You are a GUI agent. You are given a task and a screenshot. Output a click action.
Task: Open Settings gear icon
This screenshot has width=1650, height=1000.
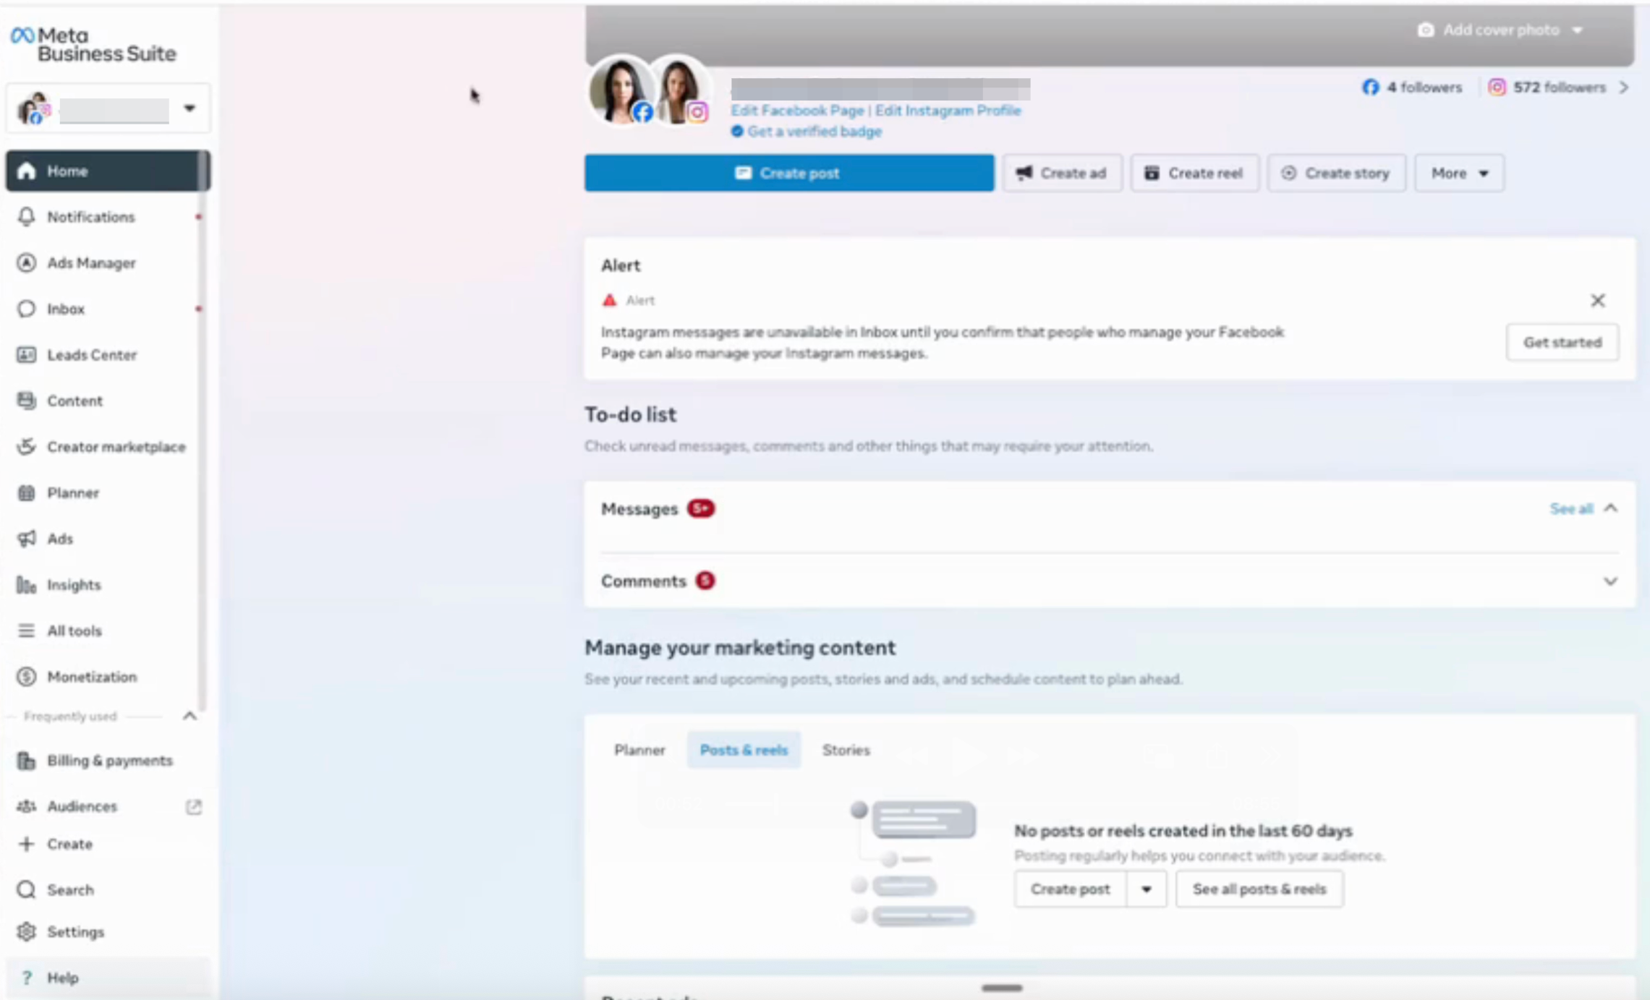point(27,931)
